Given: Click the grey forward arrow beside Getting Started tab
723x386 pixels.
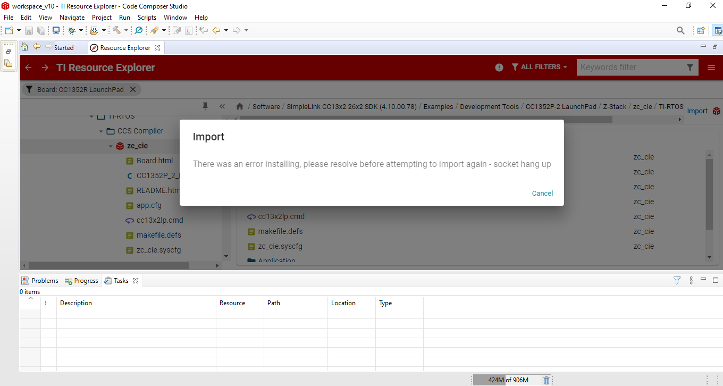Looking at the screenshot, I should pos(49,47).
